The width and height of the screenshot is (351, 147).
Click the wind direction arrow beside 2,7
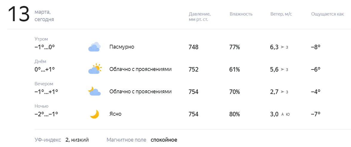282,92
